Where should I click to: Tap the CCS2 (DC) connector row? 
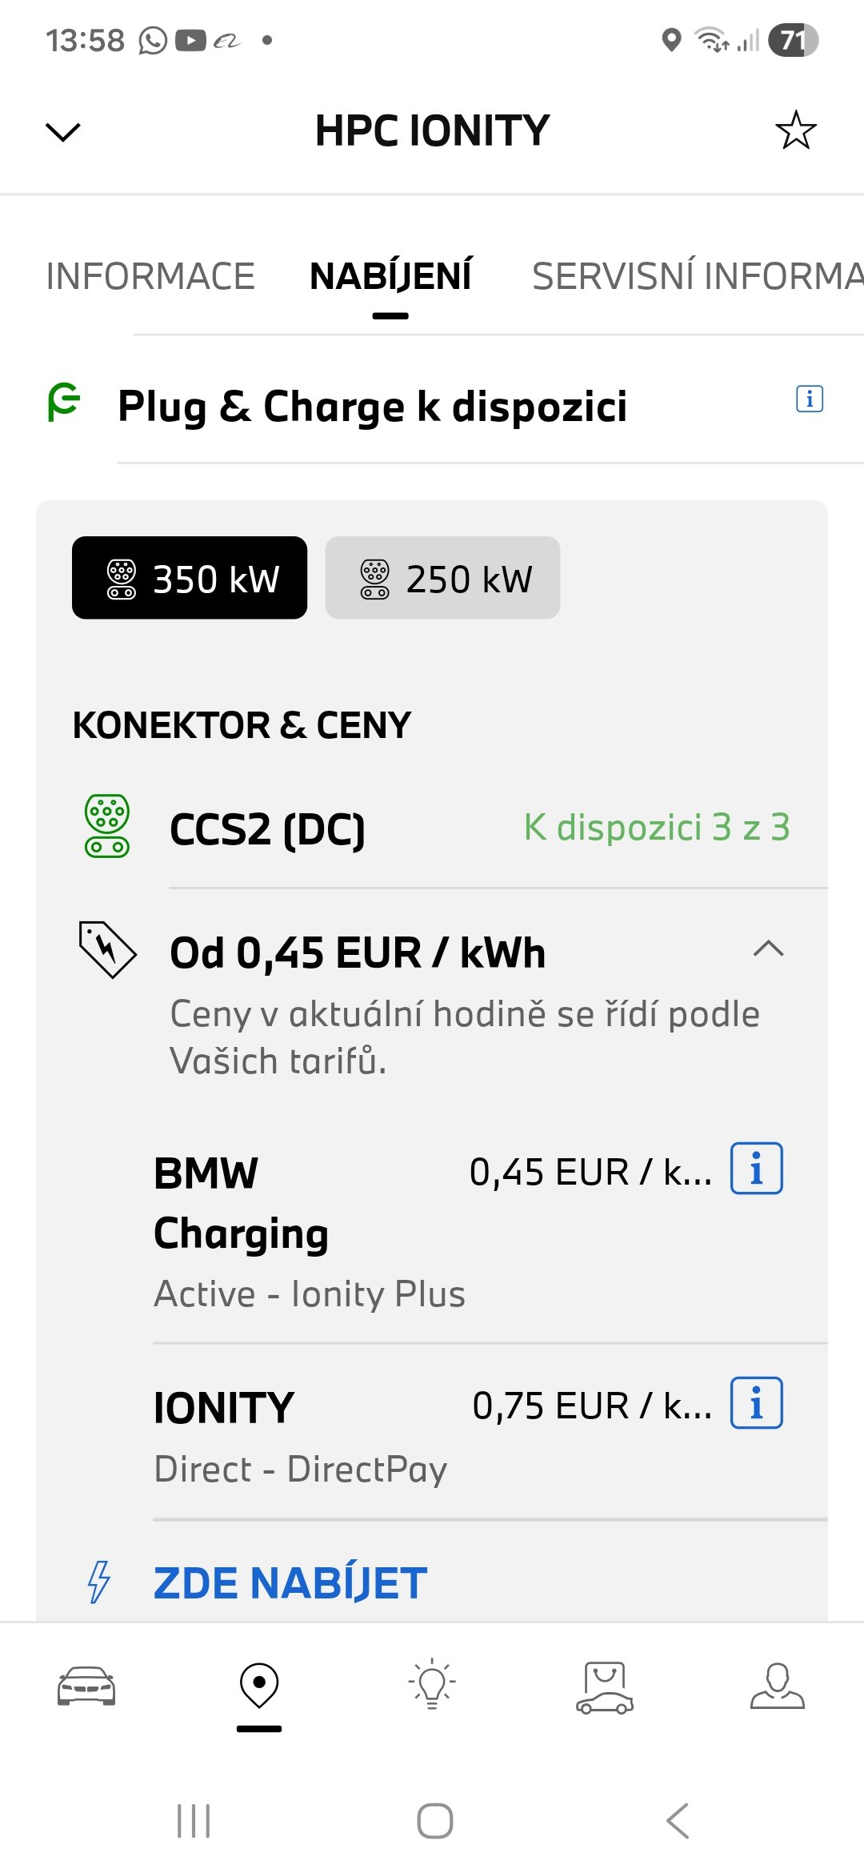pyautogui.click(x=432, y=828)
